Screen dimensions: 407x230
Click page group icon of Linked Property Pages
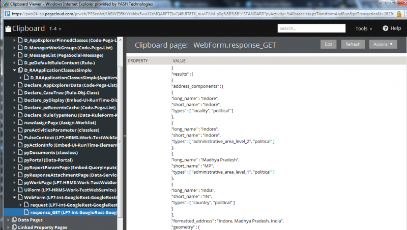(14, 227)
